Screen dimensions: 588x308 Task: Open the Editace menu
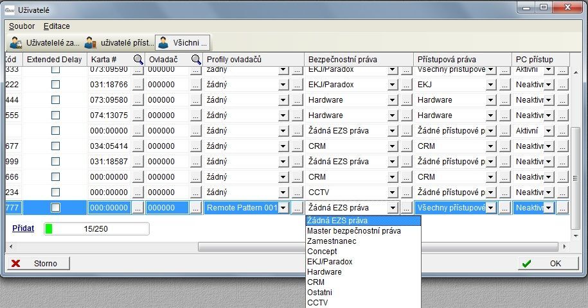click(57, 26)
